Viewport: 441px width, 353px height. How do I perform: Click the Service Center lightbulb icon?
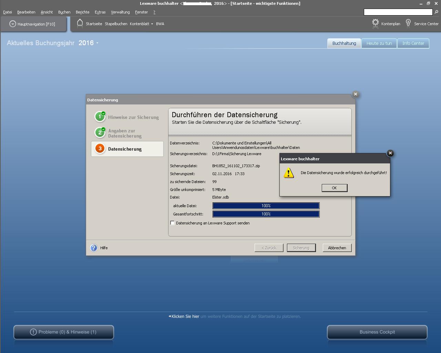408,23
